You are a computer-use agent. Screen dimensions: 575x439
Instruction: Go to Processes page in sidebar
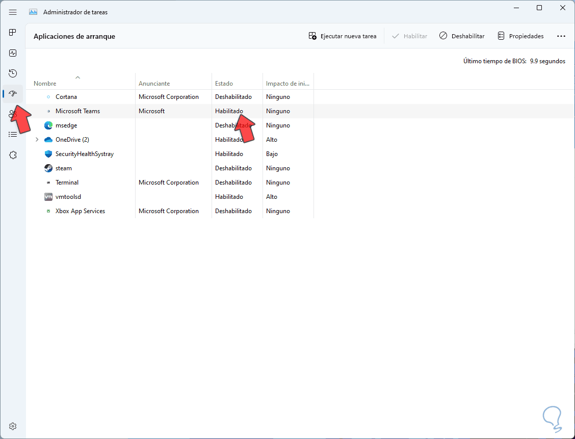pyautogui.click(x=13, y=33)
